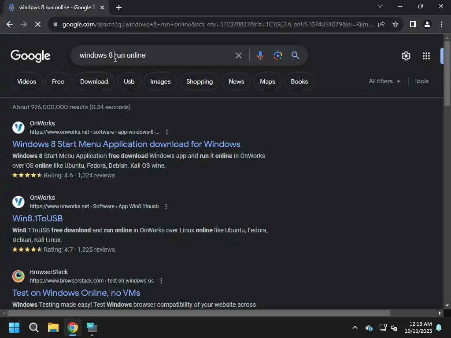
Task: Click the magnifier search button
Action: (x=295, y=55)
